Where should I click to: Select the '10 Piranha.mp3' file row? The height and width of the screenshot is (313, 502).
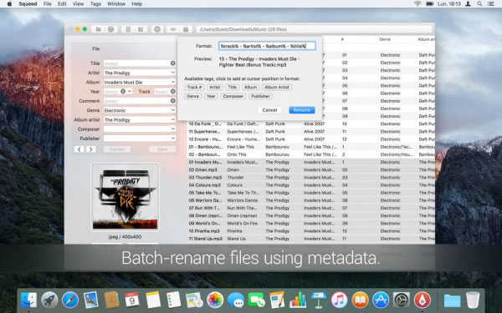[310, 231]
